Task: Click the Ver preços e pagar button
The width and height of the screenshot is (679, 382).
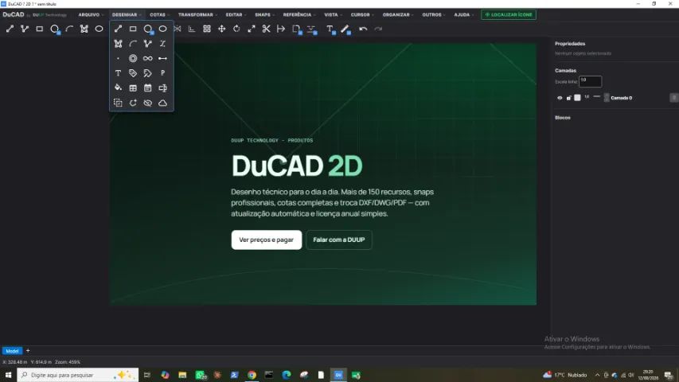Action: tap(267, 240)
